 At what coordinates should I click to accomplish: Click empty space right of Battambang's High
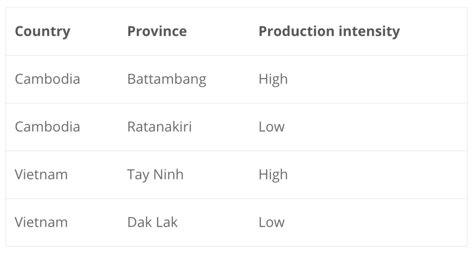(x=377, y=80)
